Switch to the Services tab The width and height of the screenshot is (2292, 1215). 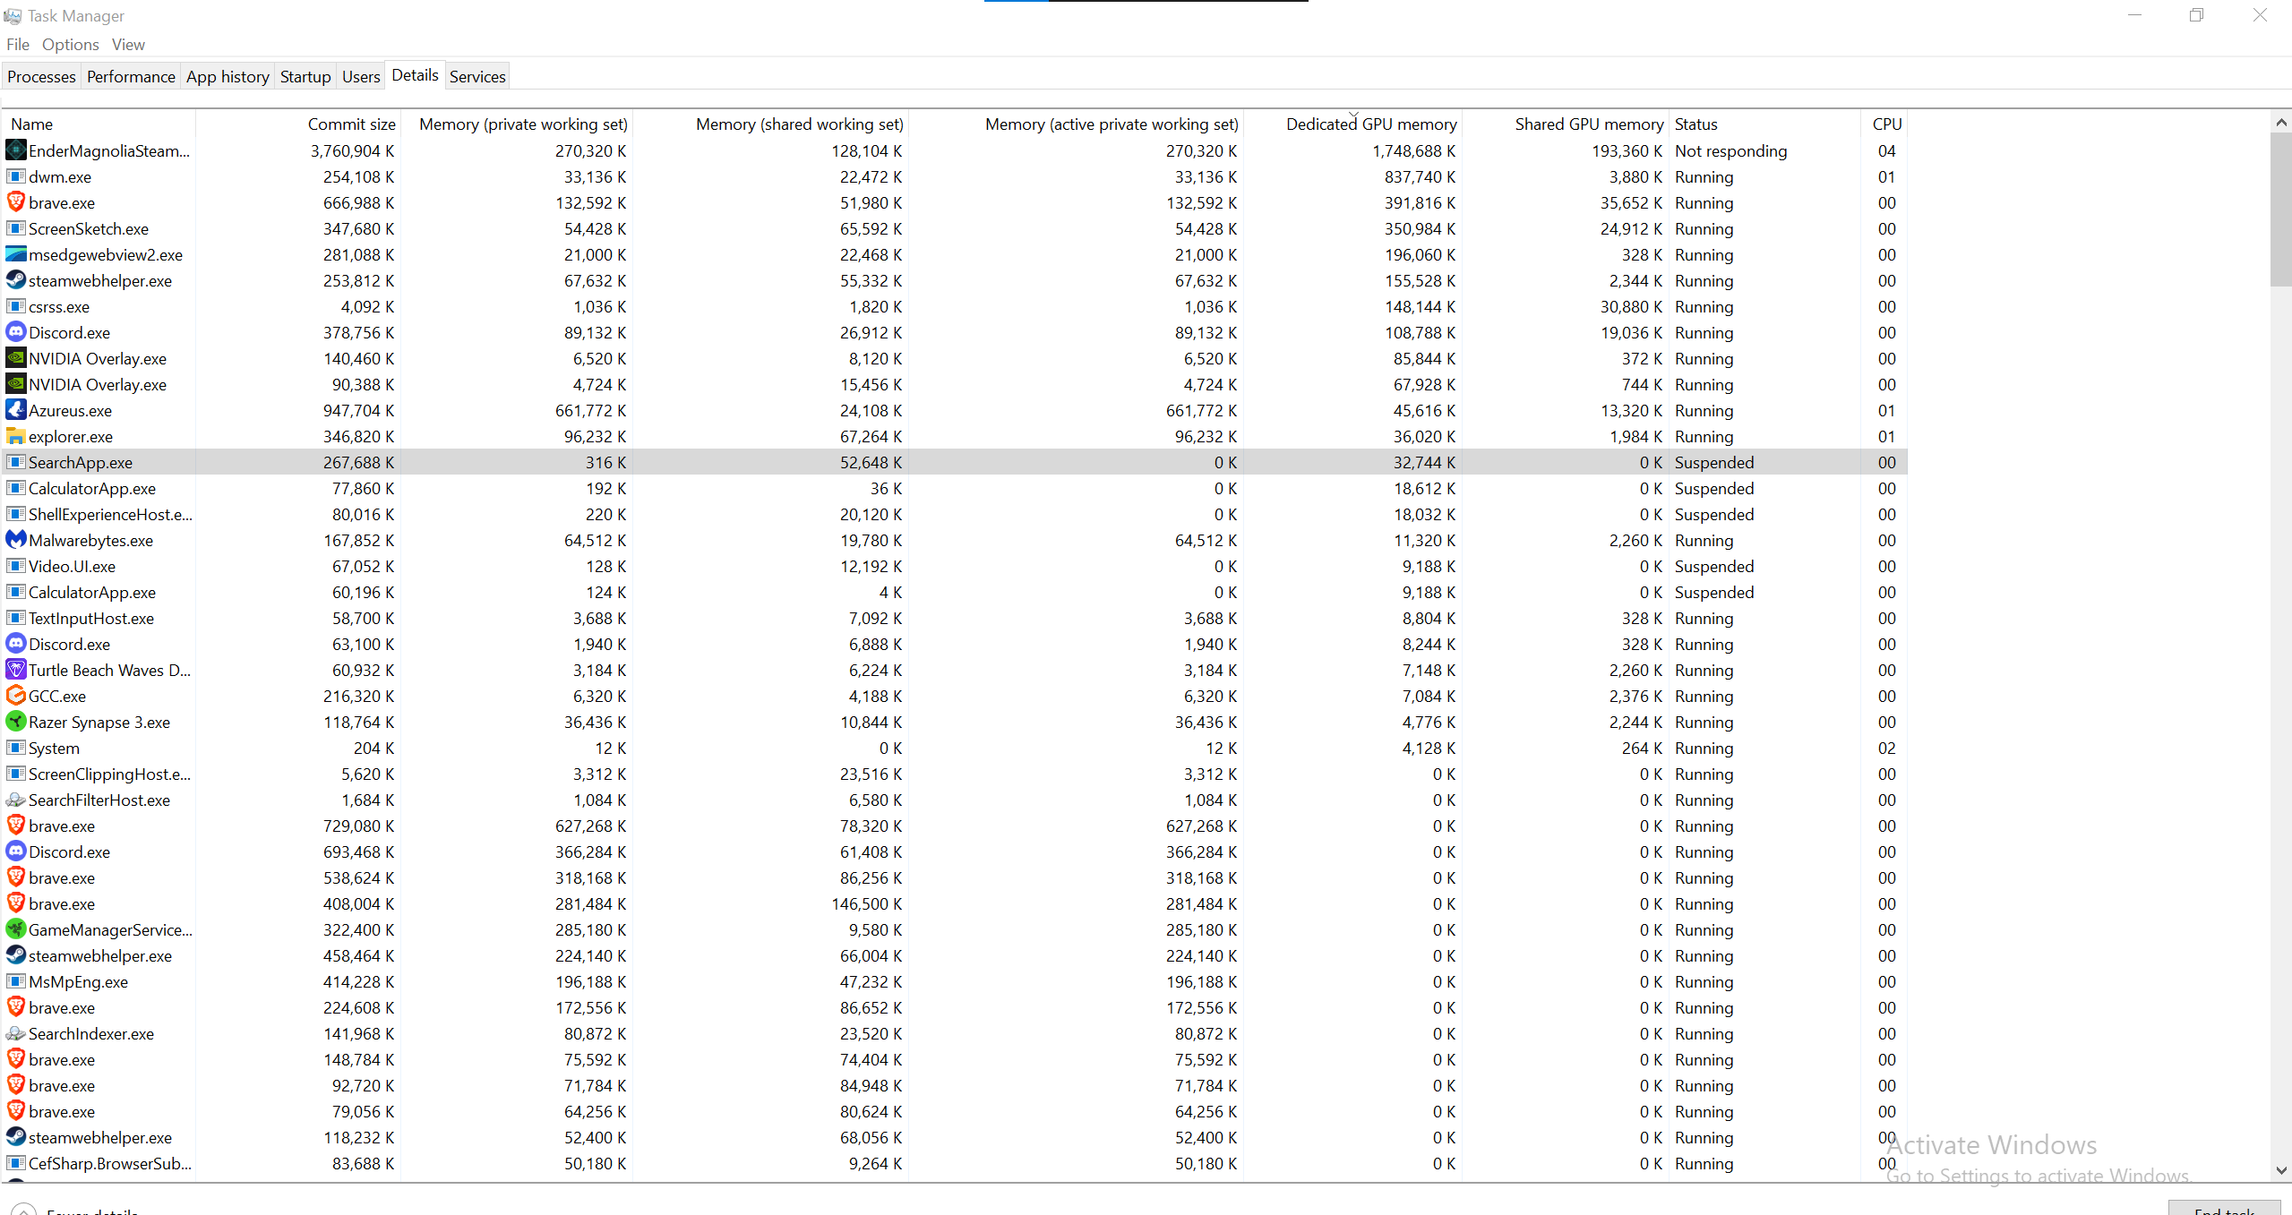pos(477,77)
